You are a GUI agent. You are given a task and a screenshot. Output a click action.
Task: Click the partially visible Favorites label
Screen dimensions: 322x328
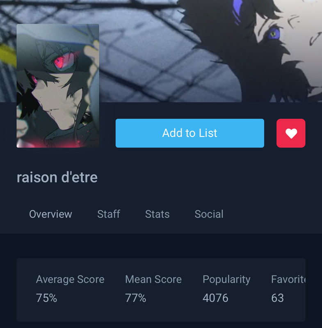point(288,279)
